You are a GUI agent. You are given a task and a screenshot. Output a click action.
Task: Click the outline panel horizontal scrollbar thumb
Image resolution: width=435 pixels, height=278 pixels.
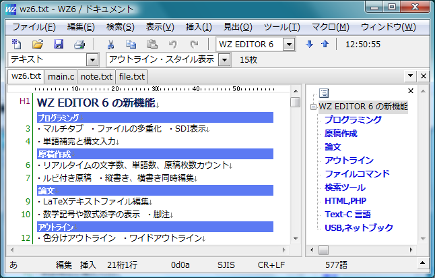pos(323,250)
